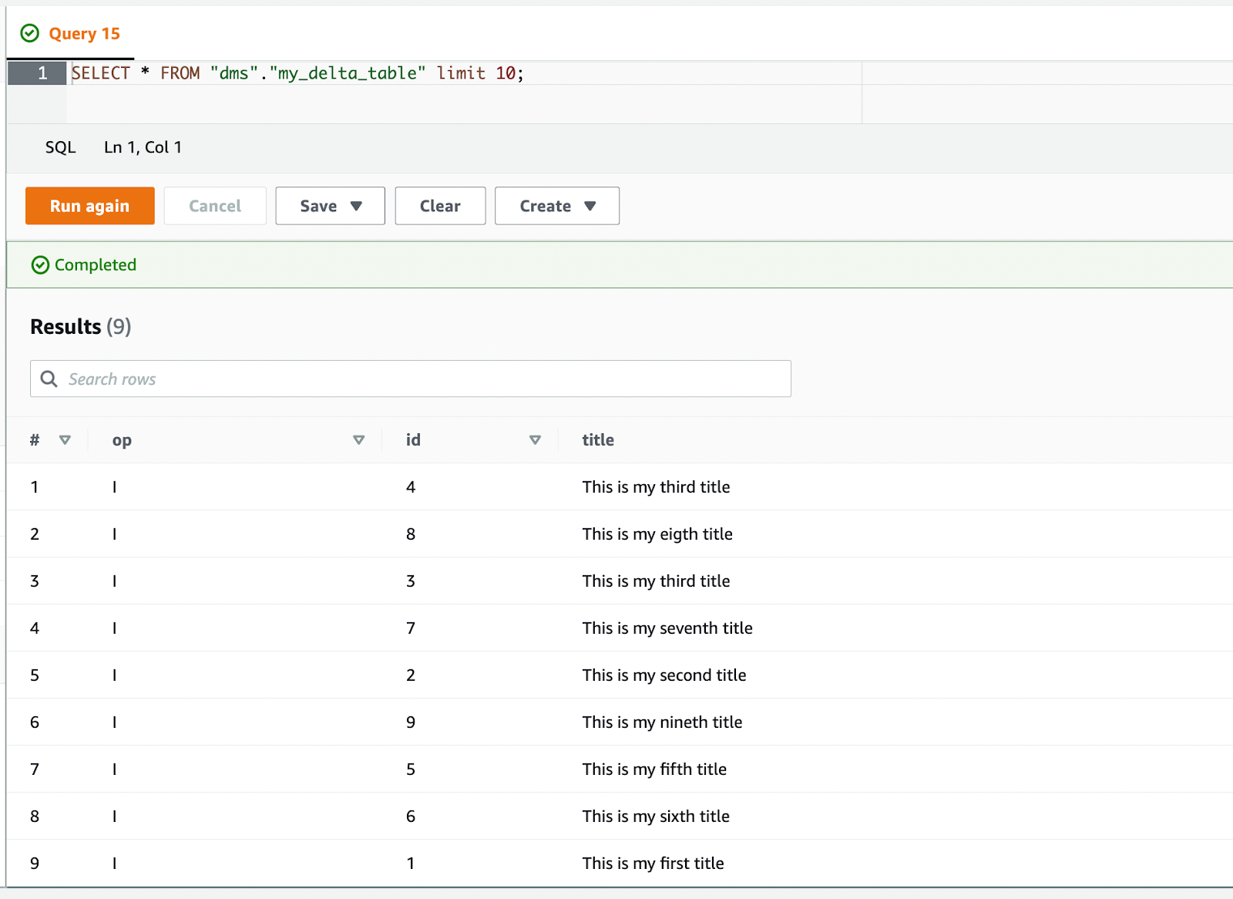Click the Completed status text
1233x899 pixels.
[96, 265]
